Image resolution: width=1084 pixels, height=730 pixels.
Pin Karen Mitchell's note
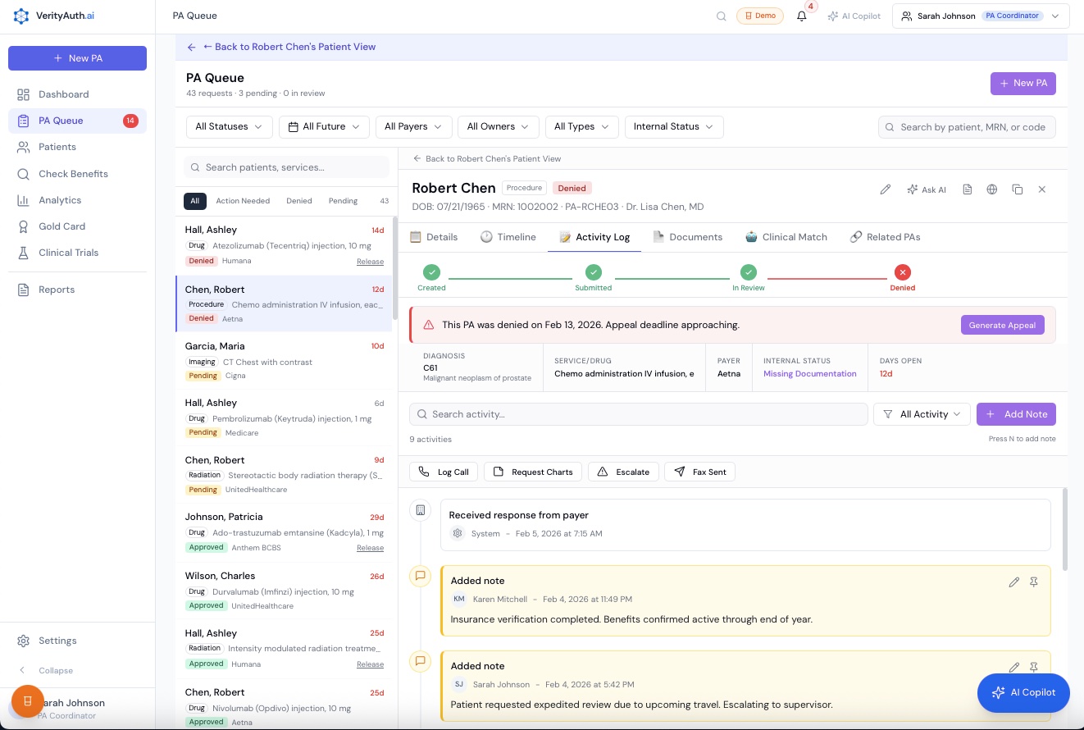1034,582
